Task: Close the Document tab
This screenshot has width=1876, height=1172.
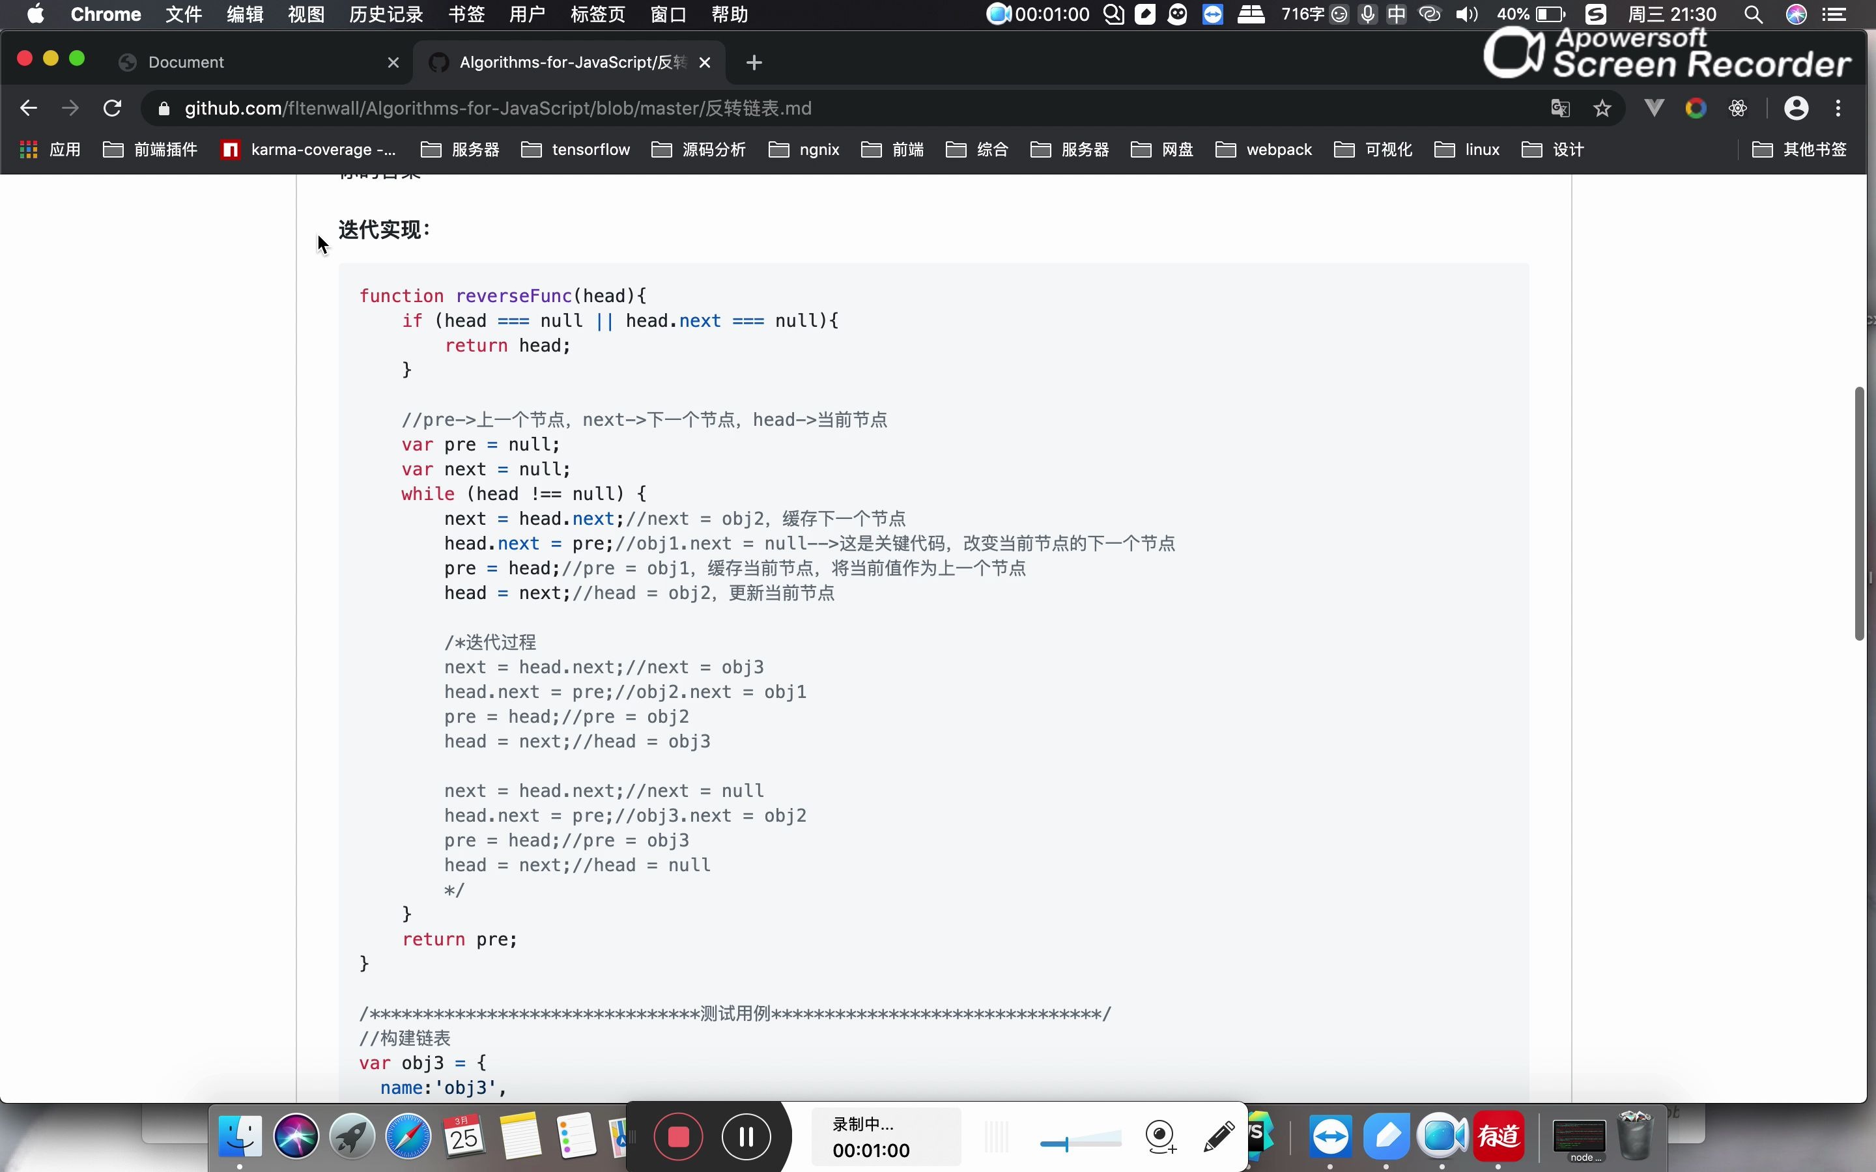Action: coord(394,63)
